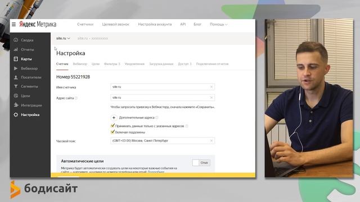360x202 pixels.
Task: Click into the Имя счетчика input
Action: [163, 87]
